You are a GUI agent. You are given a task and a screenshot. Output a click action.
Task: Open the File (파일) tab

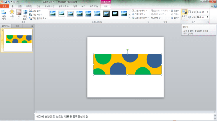4,6
